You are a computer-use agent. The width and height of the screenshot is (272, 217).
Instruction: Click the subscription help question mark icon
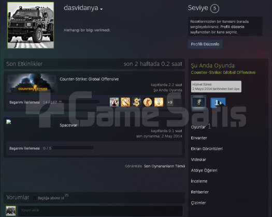point(67,195)
